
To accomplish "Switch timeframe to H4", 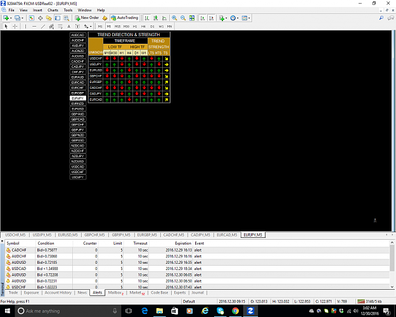I will [x=143, y=26].
